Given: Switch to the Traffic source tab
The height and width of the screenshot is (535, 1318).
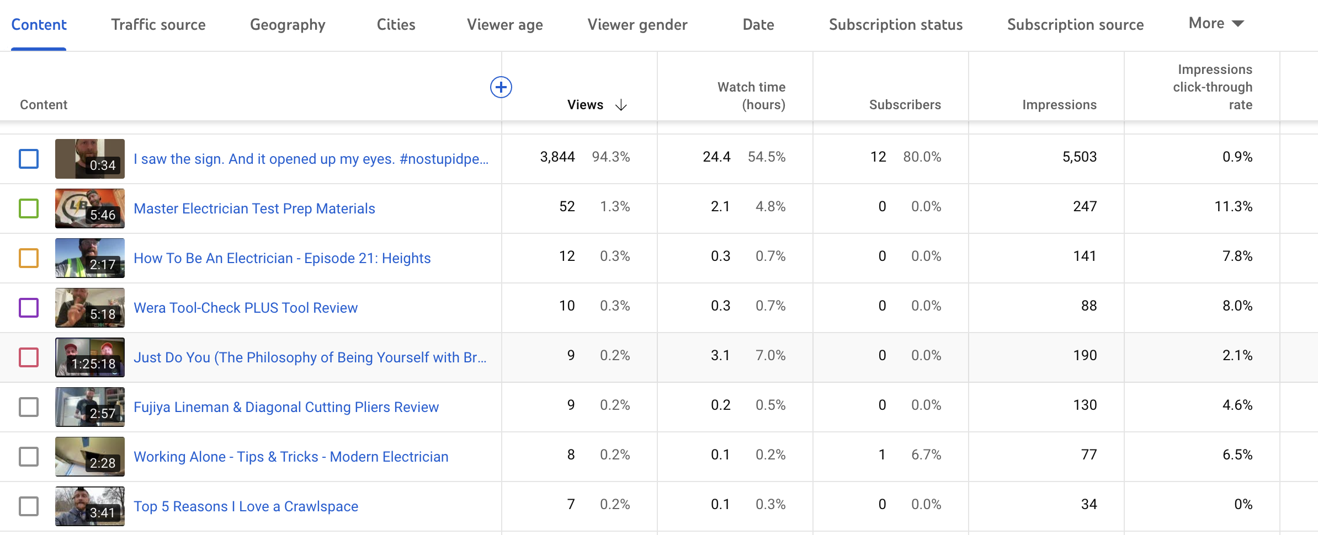Looking at the screenshot, I should coord(158,24).
